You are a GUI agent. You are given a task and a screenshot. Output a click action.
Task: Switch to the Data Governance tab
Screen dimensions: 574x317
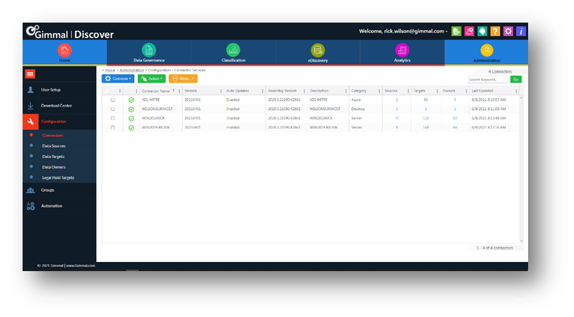coord(148,52)
